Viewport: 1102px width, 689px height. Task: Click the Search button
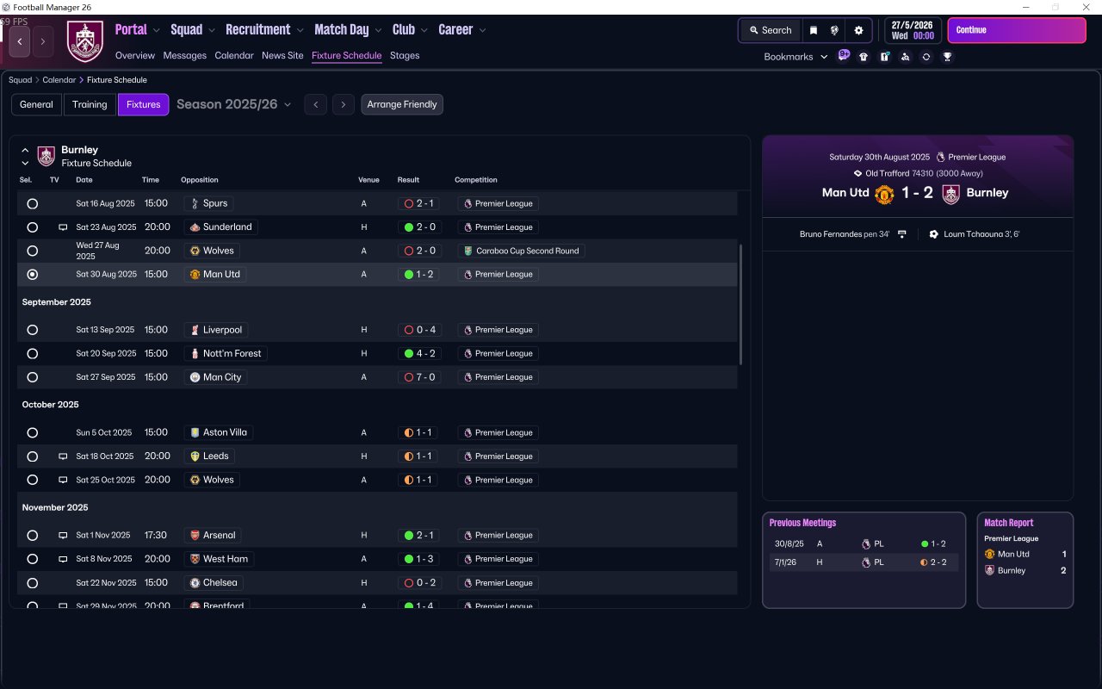[770, 30]
